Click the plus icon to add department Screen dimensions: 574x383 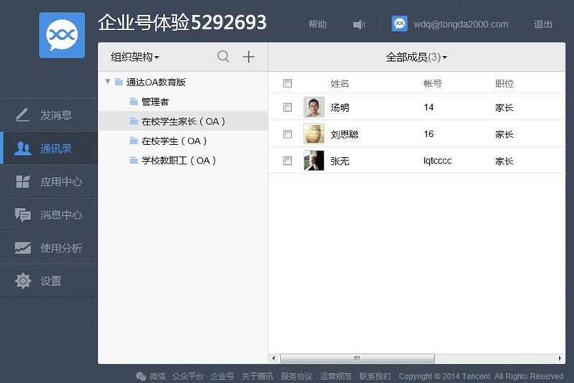coord(248,57)
